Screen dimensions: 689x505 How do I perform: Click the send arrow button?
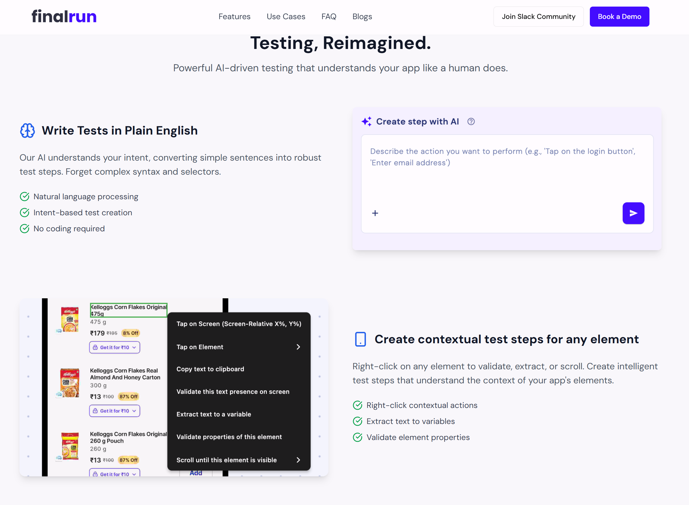tap(633, 213)
